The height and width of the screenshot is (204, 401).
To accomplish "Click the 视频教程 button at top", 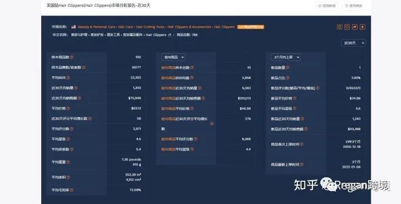I will [327, 6].
